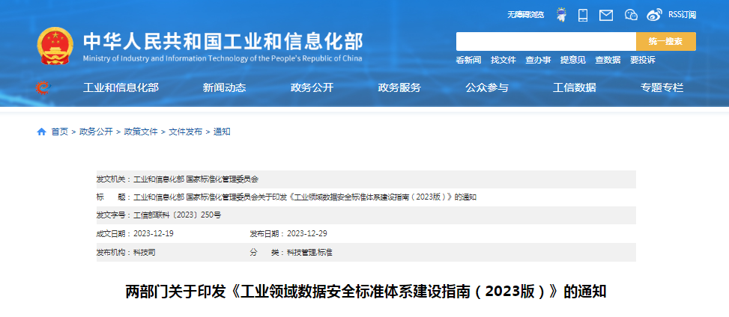
Task: Open the accessibility assistant robot icon
Action: pos(562,15)
